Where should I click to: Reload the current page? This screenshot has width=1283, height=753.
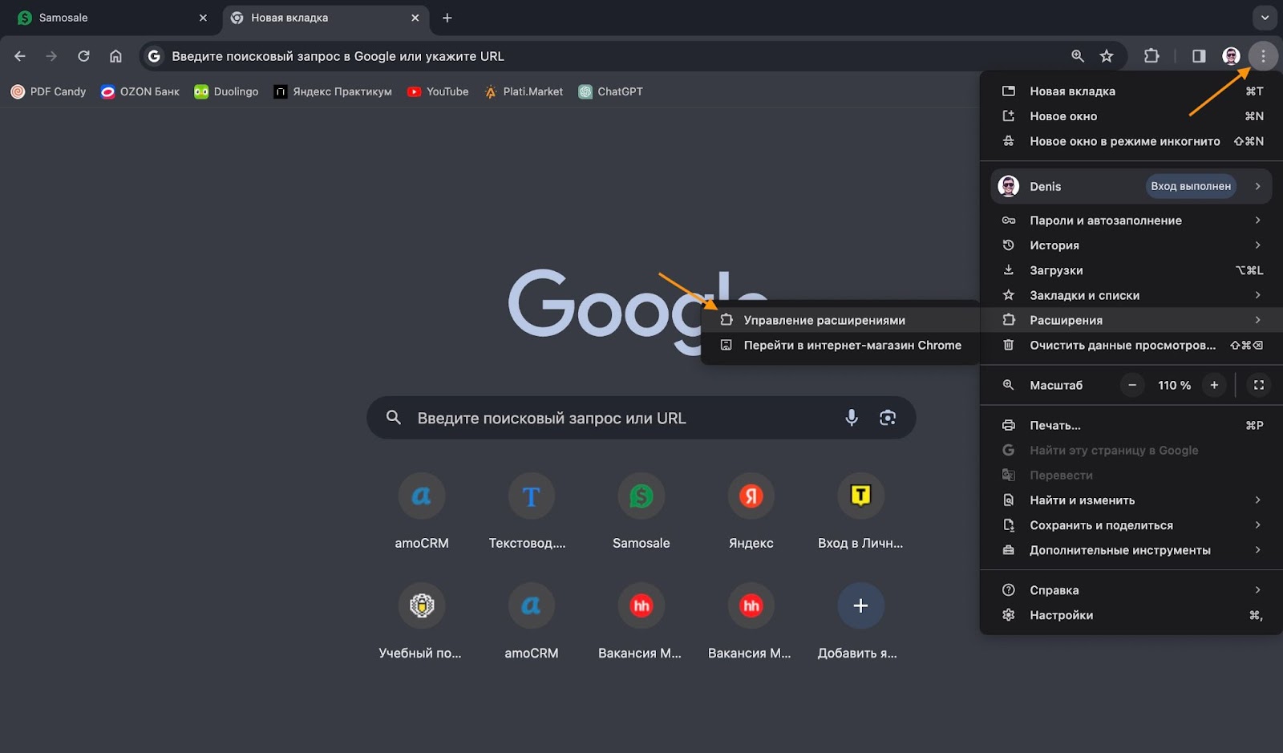pyautogui.click(x=83, y=56)
